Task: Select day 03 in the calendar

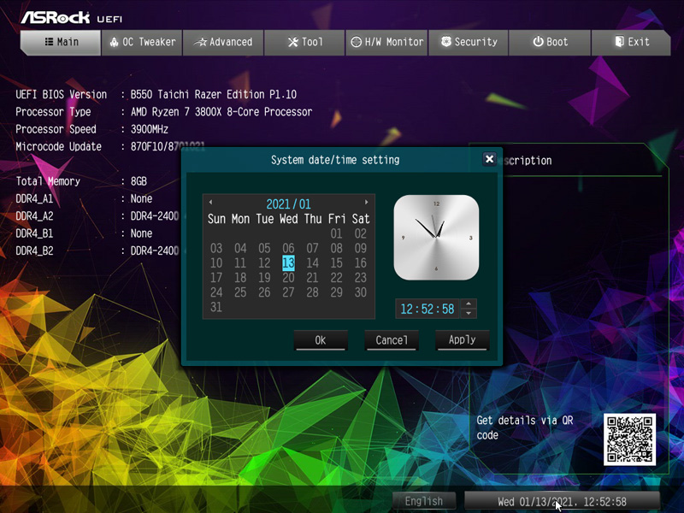Action: [216, 249]
